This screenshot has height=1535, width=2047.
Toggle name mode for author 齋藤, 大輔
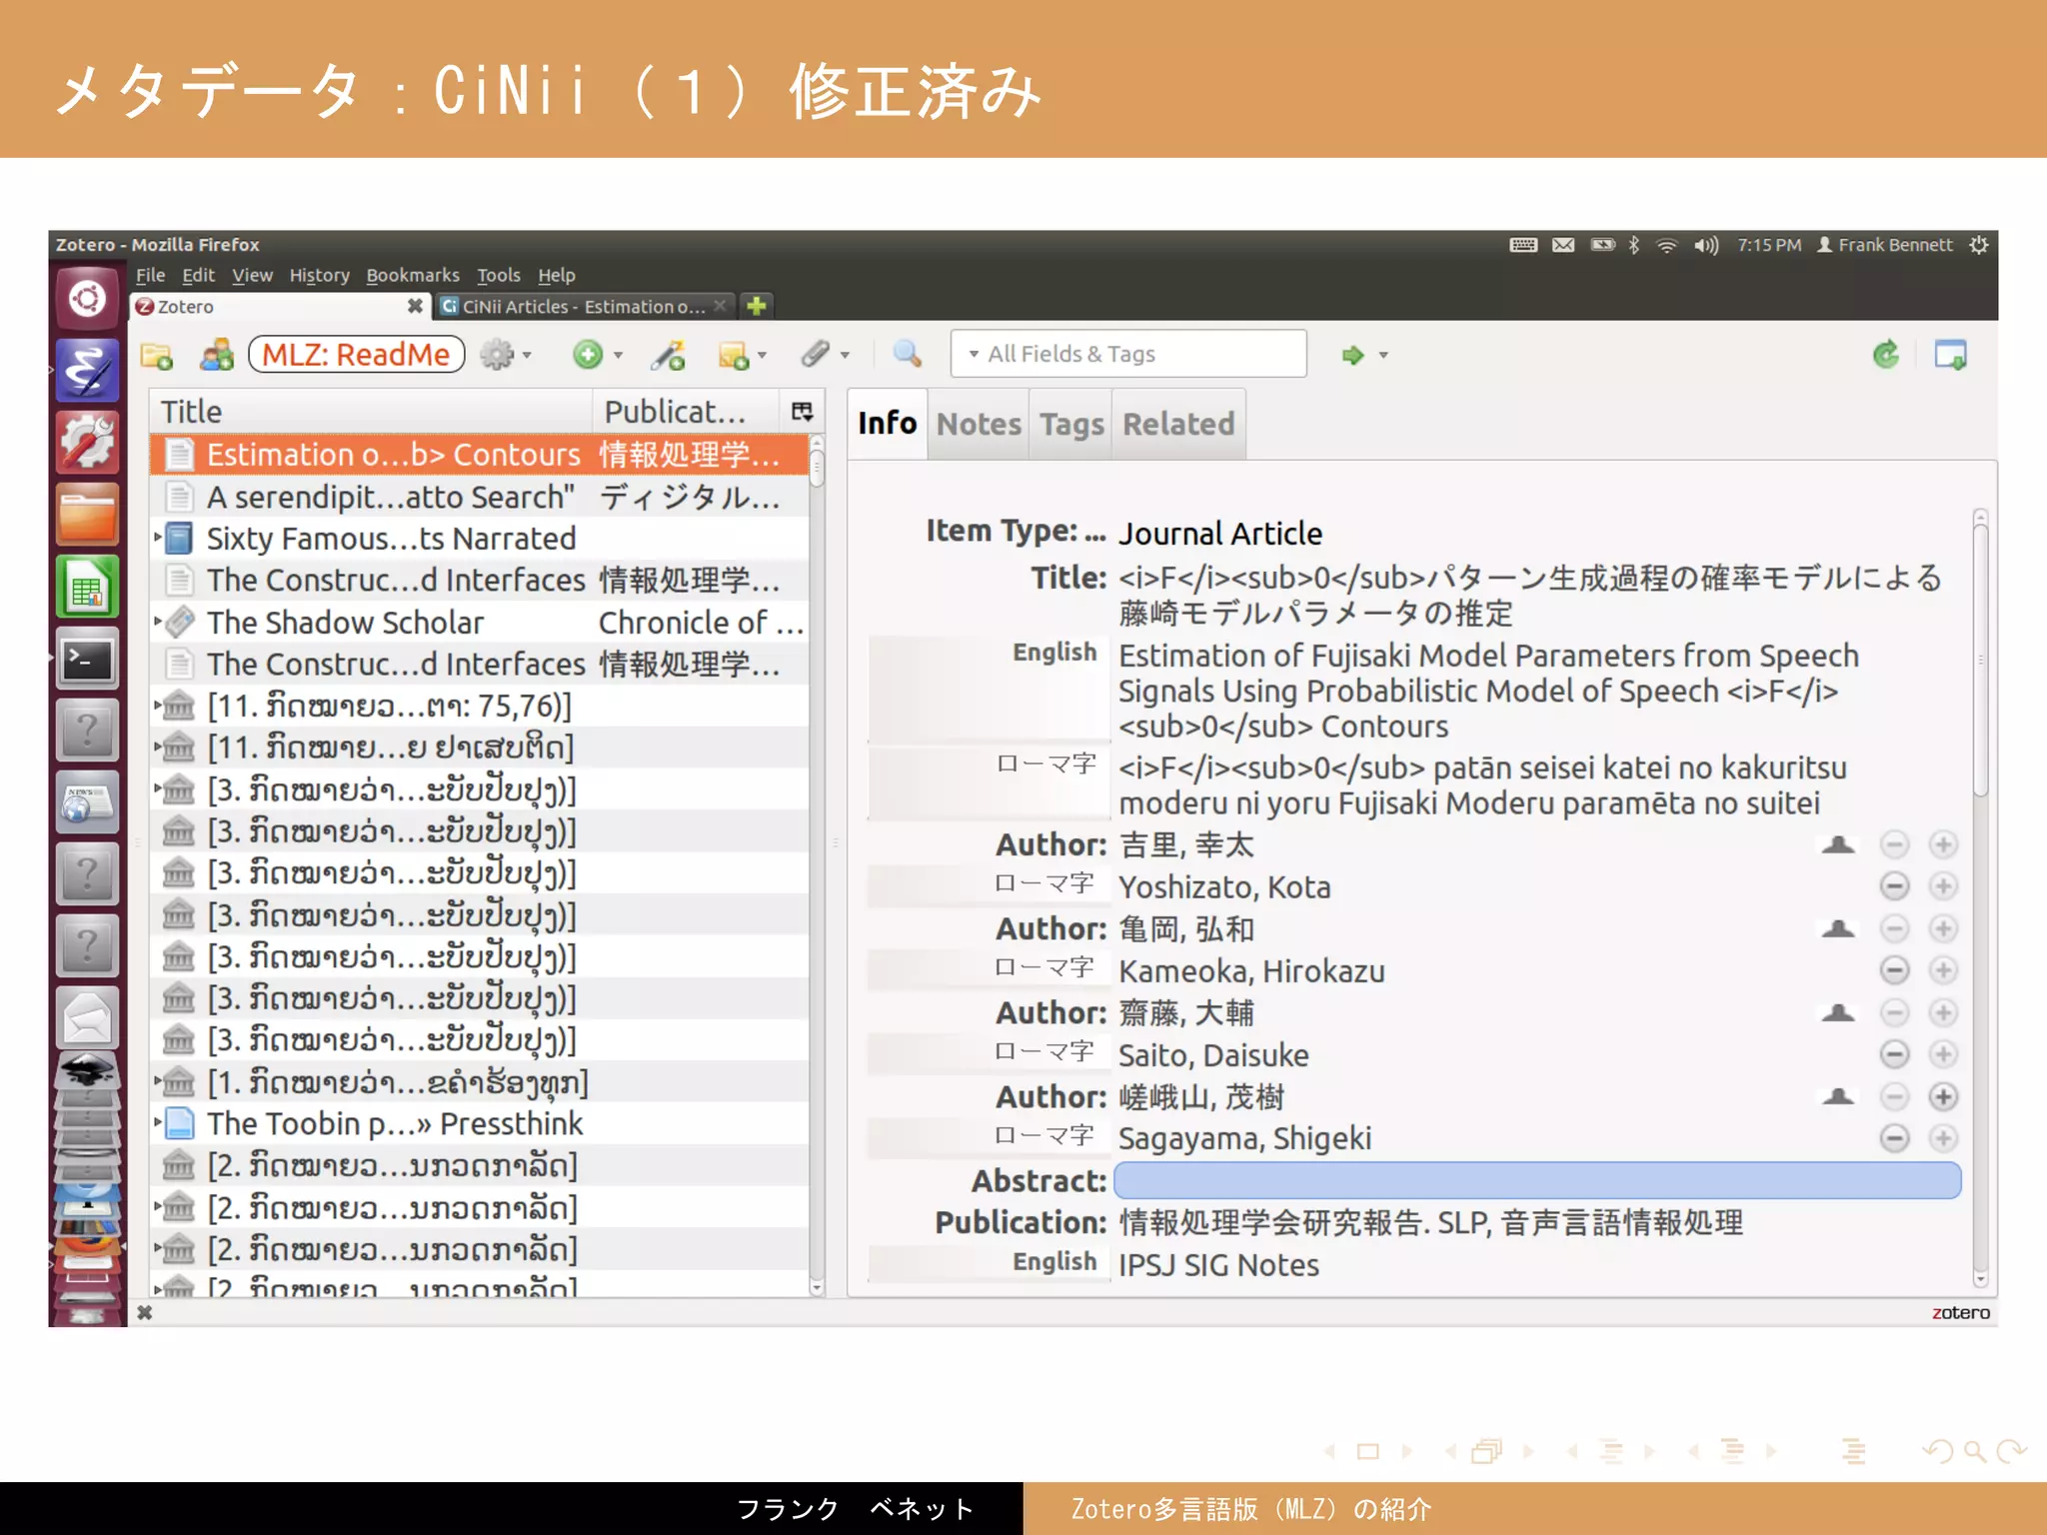(x=1837, y=1013)
